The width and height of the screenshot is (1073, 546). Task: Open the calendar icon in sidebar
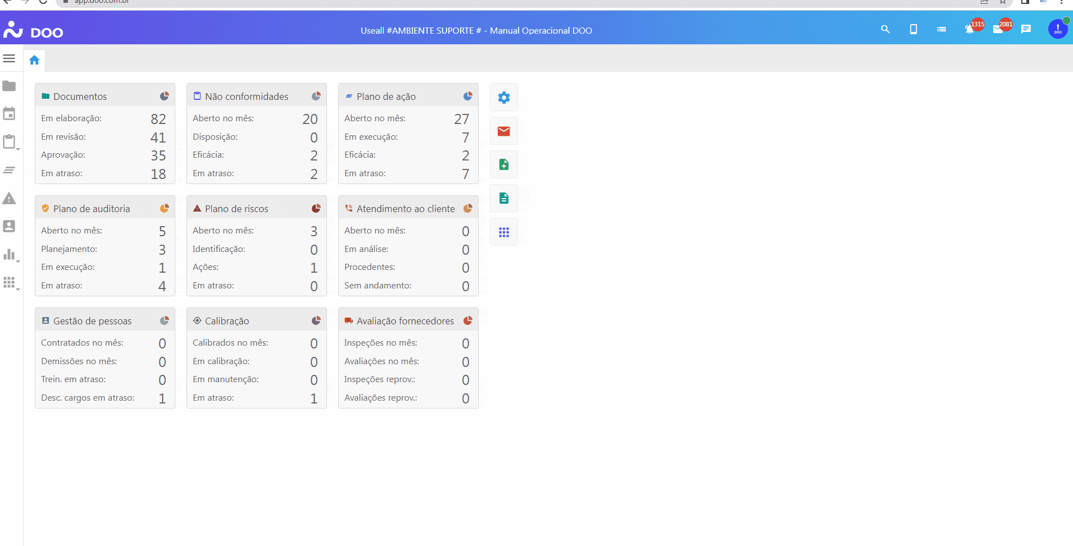coord(9,114)
